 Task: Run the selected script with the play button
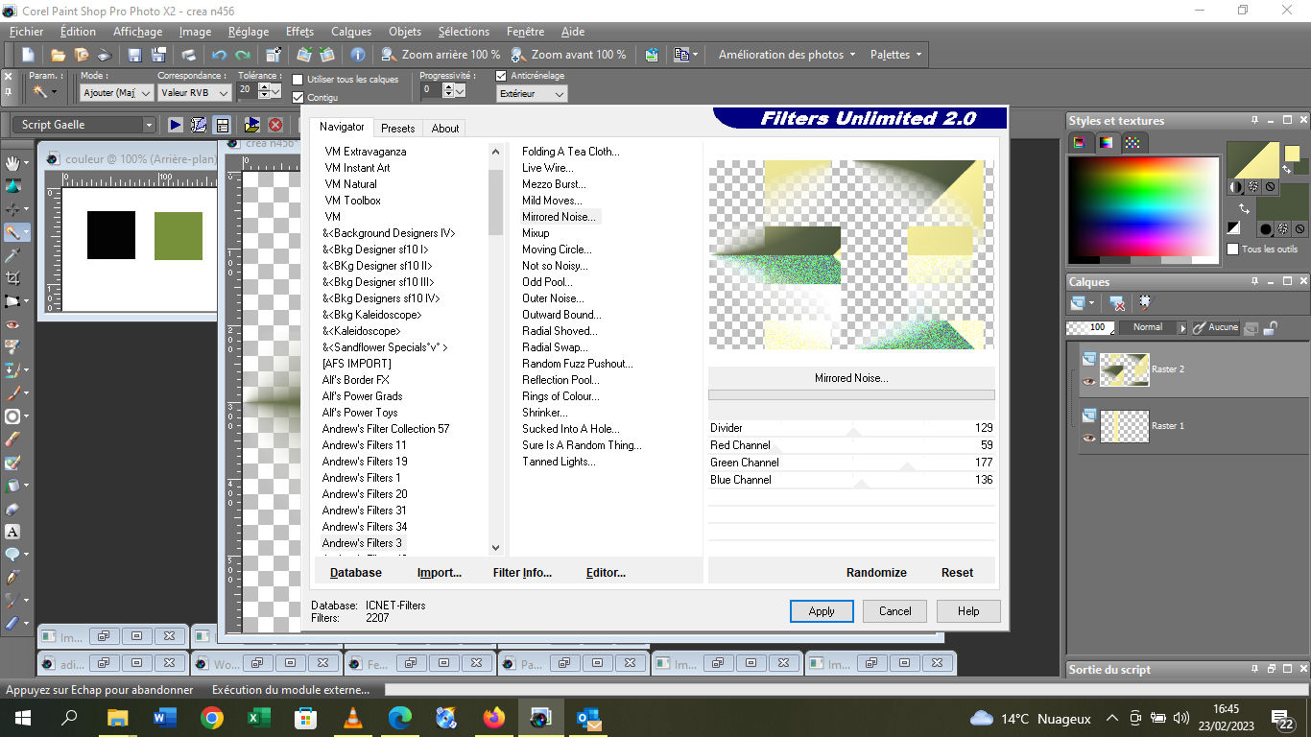pos(176,125)
